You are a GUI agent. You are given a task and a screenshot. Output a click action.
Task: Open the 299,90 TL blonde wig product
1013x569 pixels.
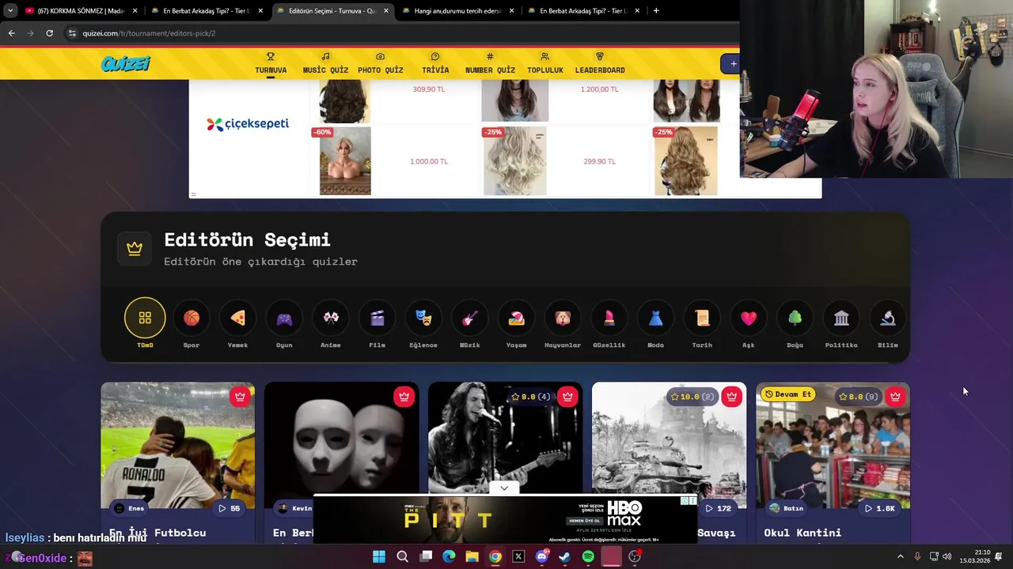[x=515, y=161]
